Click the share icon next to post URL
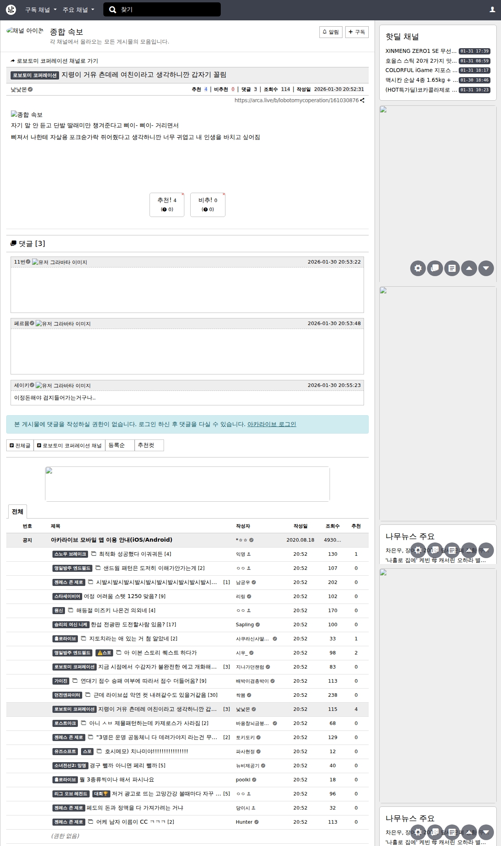 pos(362,100)
